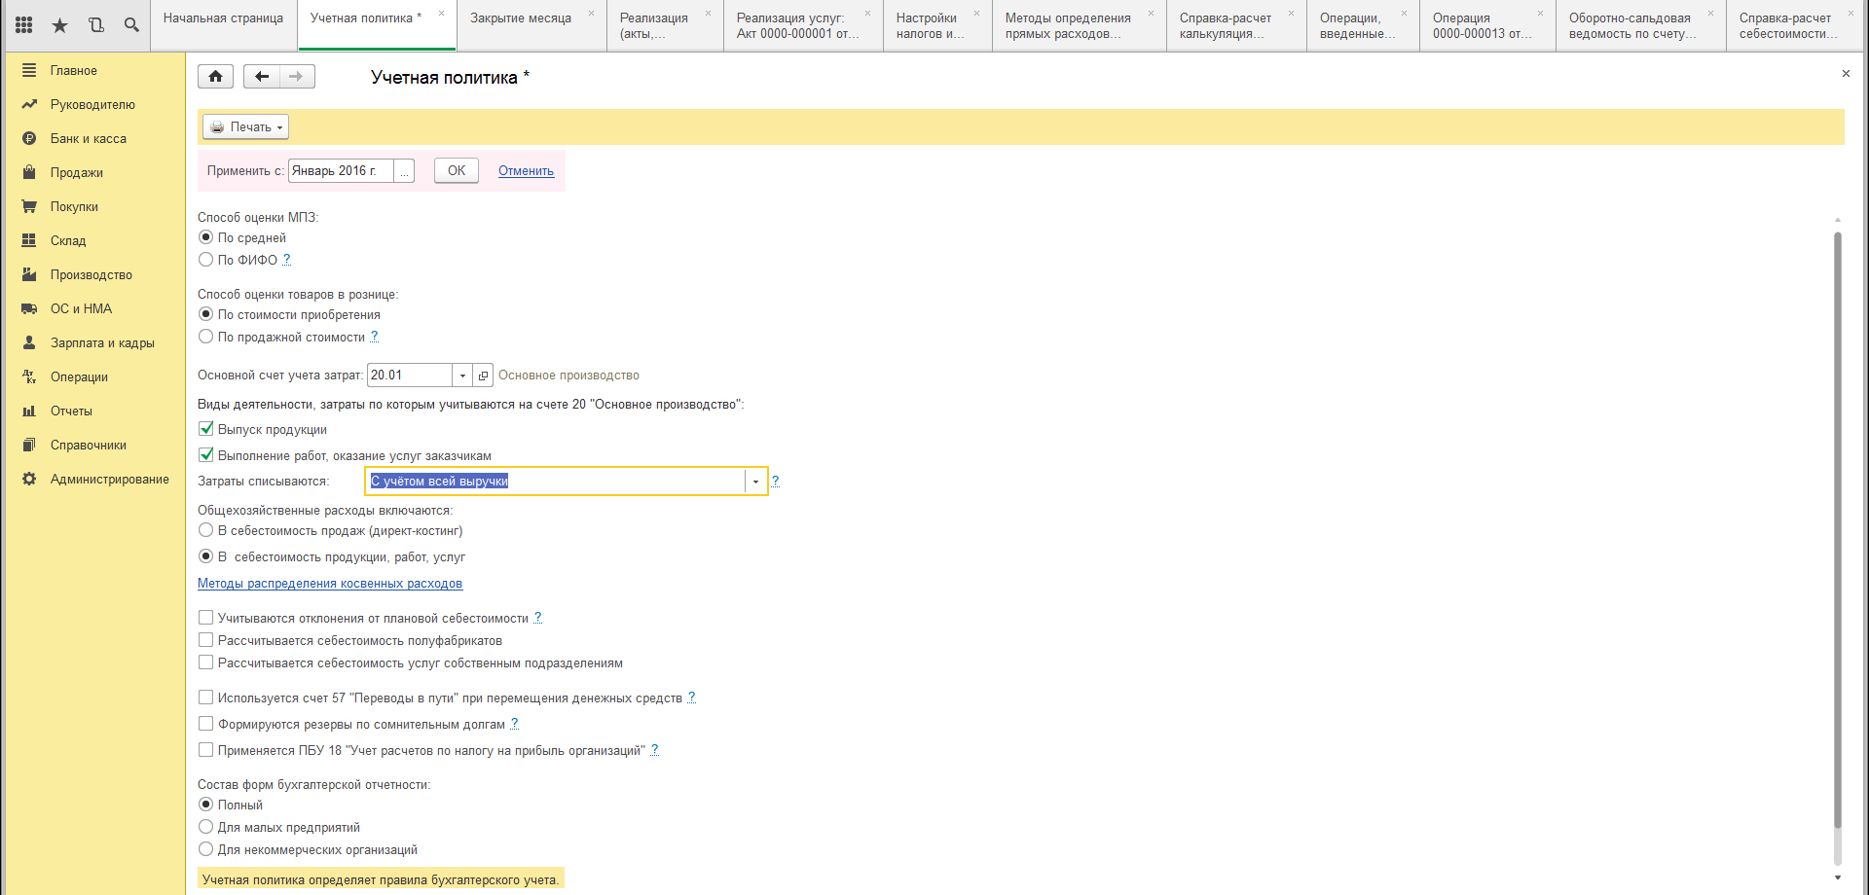The image size is (1869, 895).
Task: Enable Рассчитывается себестоимость услуг собственным подразделениям
Action: 205,662
